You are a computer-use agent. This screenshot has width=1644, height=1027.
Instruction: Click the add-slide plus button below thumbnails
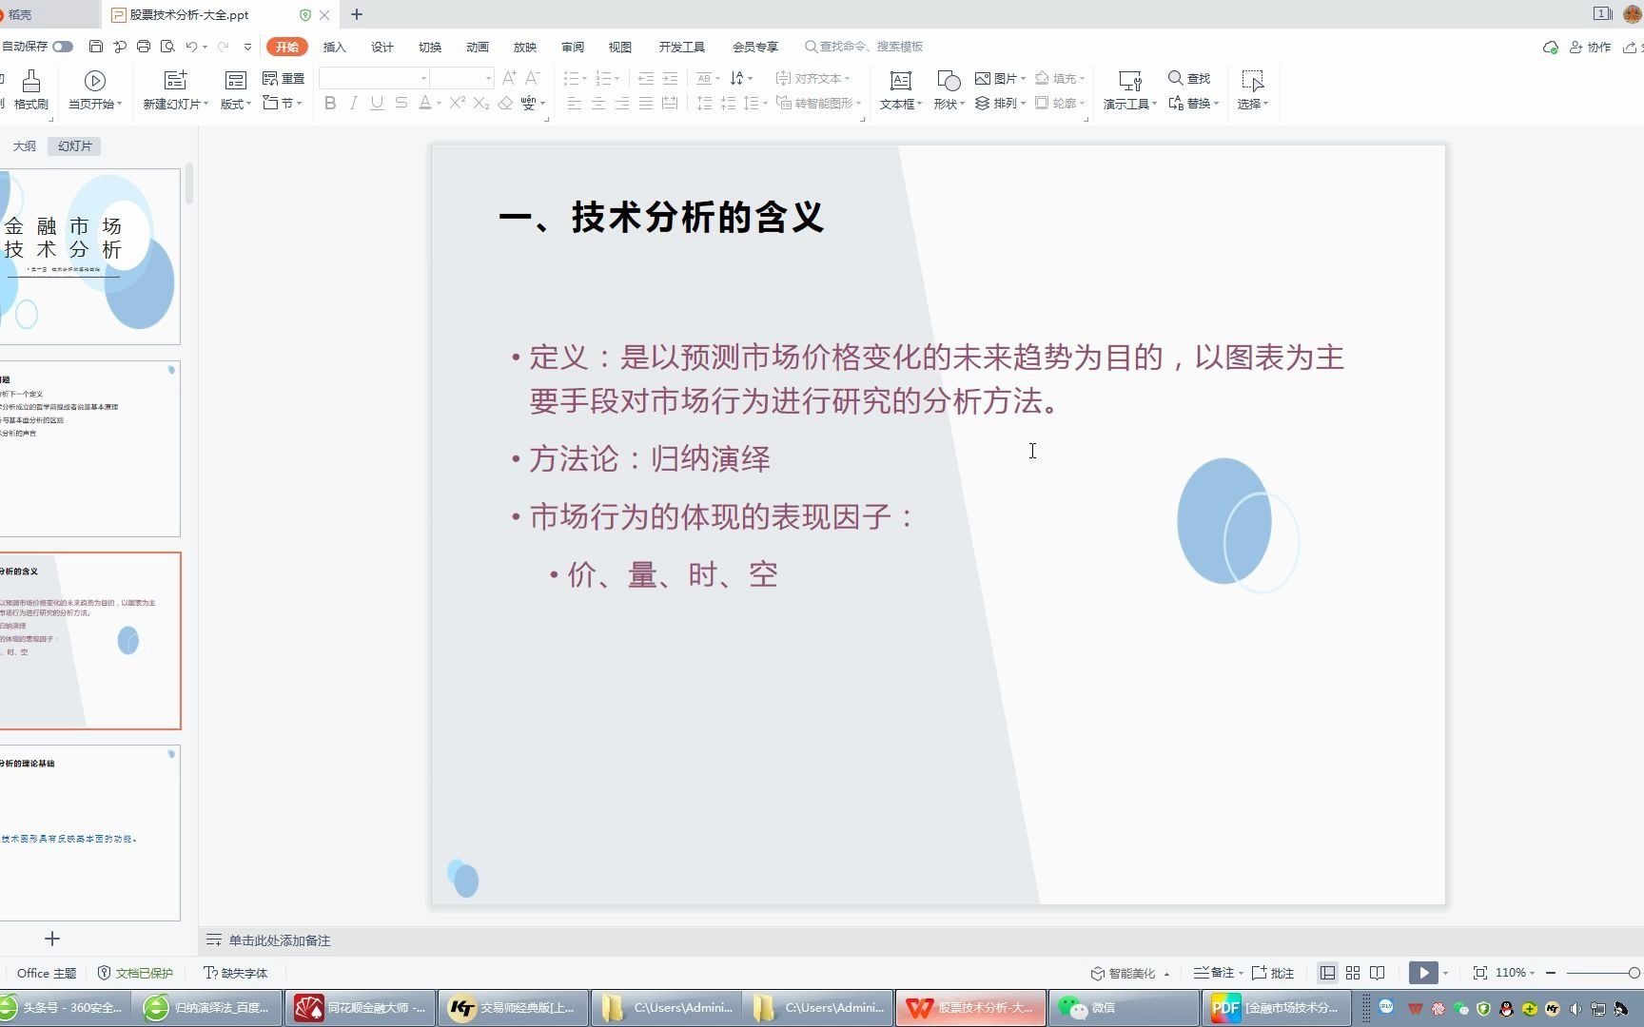(x=52, y=939)
